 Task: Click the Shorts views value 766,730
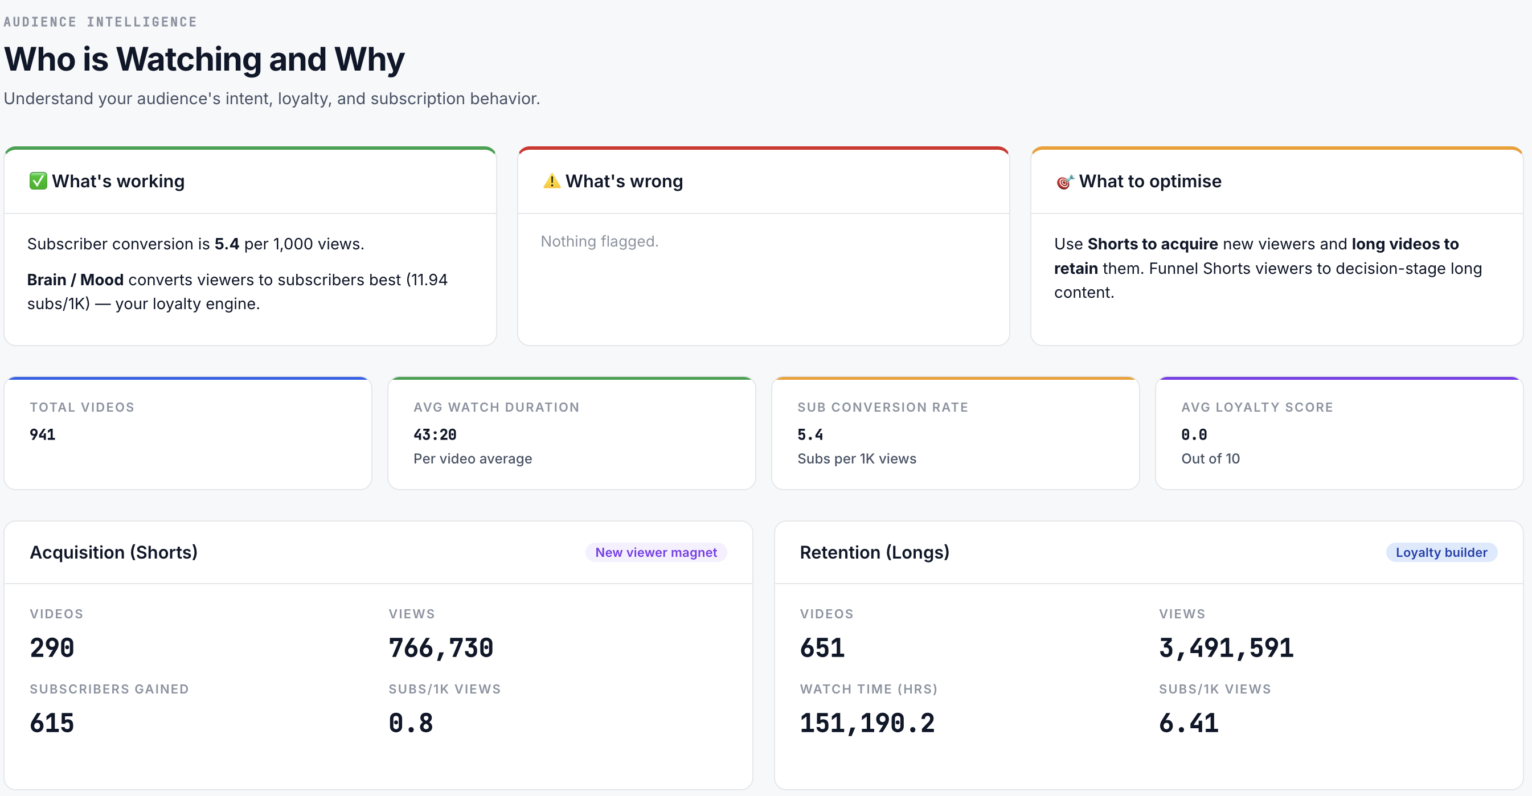click(441, 648)
